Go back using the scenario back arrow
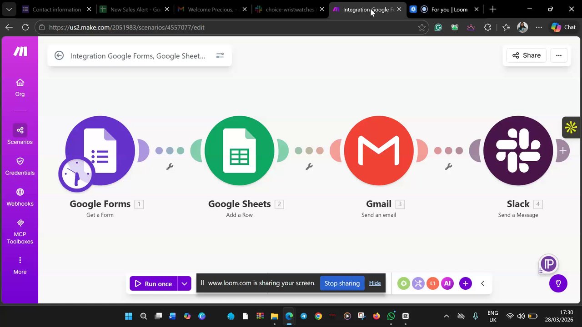Screen dimensions: 582x327 [59, 55]
